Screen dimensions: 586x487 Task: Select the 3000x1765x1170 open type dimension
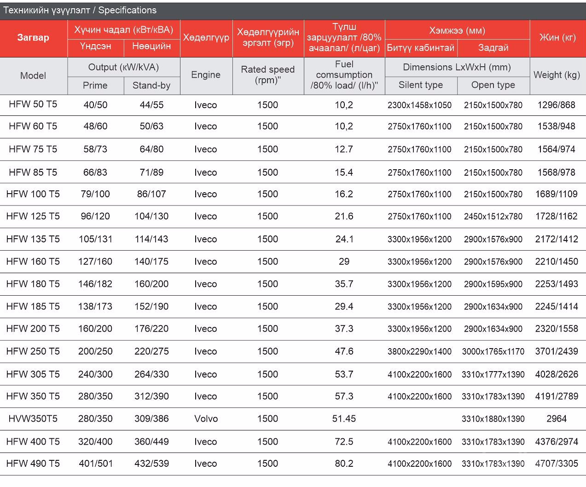tap(493, 352)
